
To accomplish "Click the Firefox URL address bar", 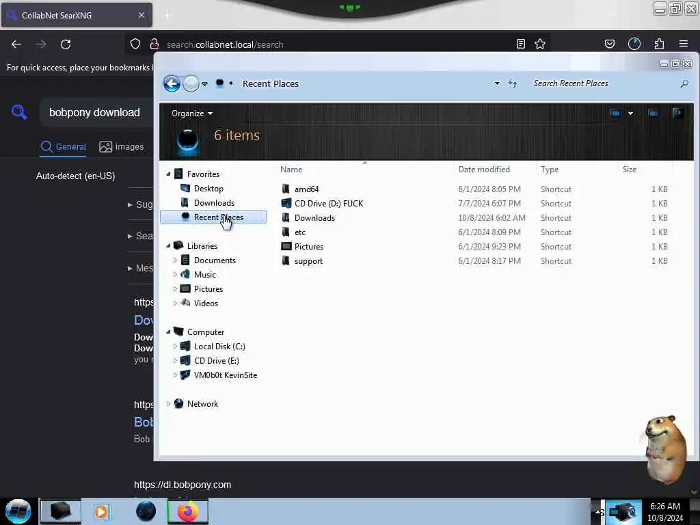I will click(x=339, y=44).
